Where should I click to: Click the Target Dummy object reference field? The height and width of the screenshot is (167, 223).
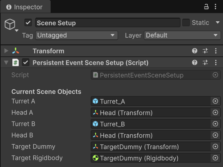[150, 147]
